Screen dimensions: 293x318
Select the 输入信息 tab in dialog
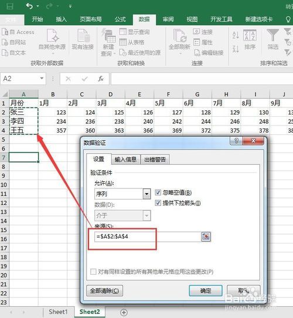coord(125,160)
